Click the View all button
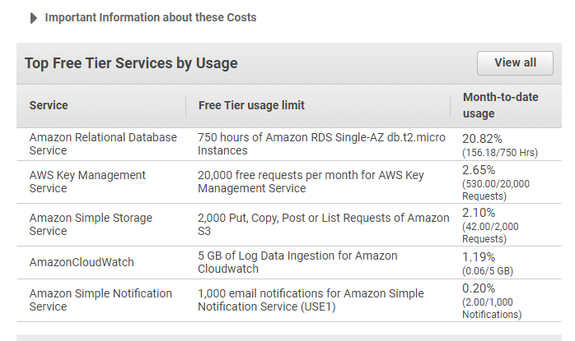The width and height of the screenshot is (575, 341). click(x=515, y=63)
